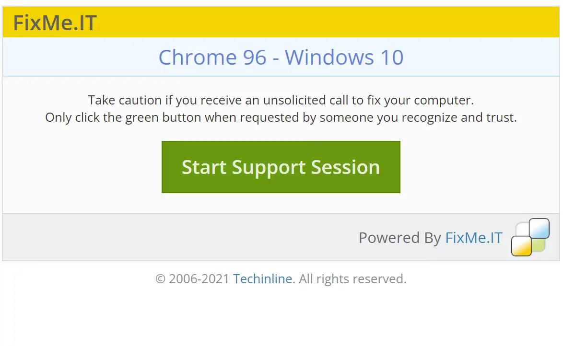The width and height of the screenshot is (563, 346).
Task: Open the Techinline copyright link
Action: (x=263, y=279)
